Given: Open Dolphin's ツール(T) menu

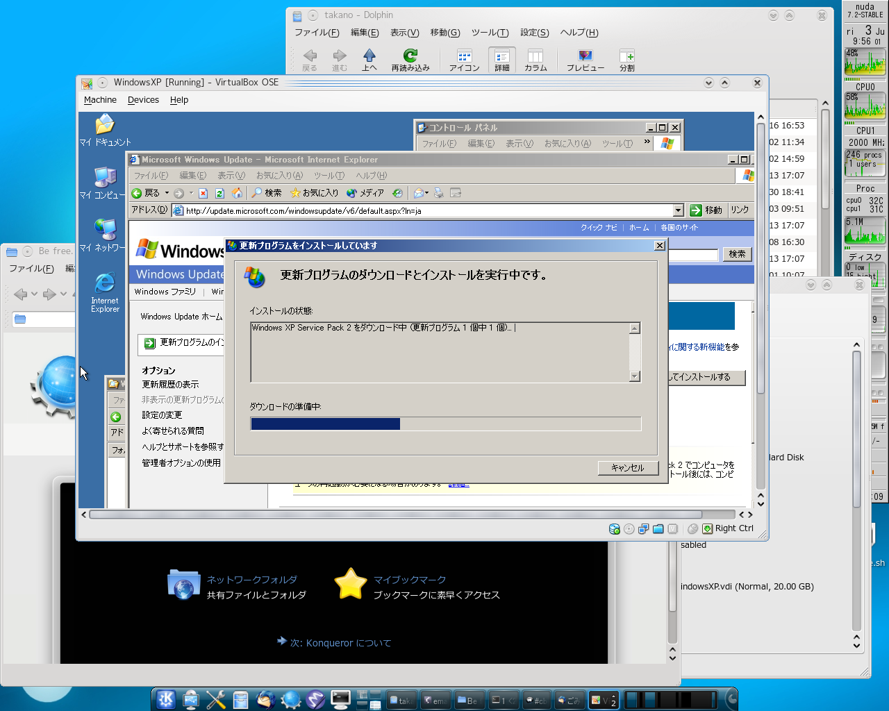Looking at the screenshot, I should coord(490,33).
